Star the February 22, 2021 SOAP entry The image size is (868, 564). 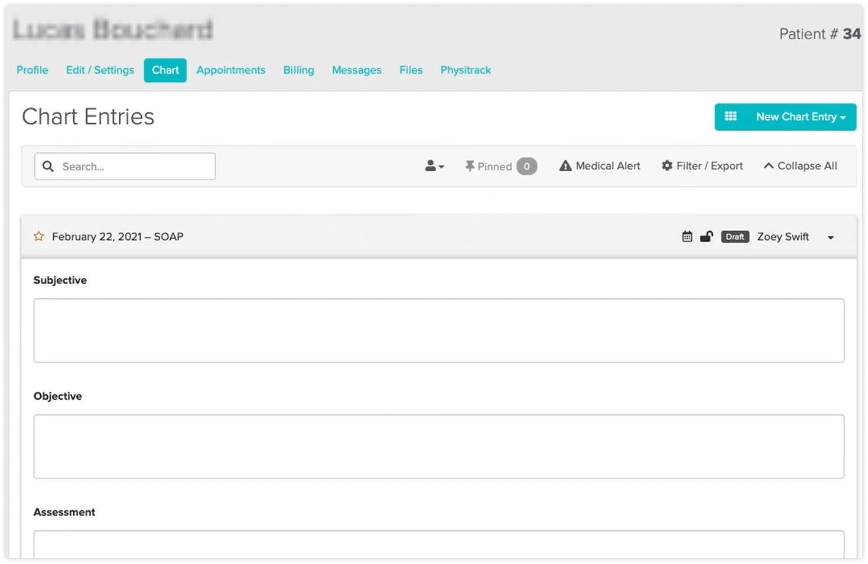pos(39,236)
